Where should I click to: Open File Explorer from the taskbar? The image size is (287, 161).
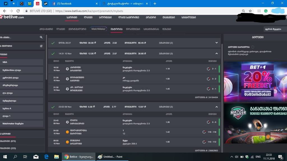click(56, 157)
